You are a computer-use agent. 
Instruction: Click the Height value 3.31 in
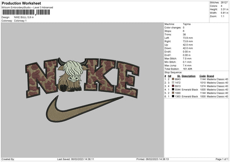click(x=224, y=9)
